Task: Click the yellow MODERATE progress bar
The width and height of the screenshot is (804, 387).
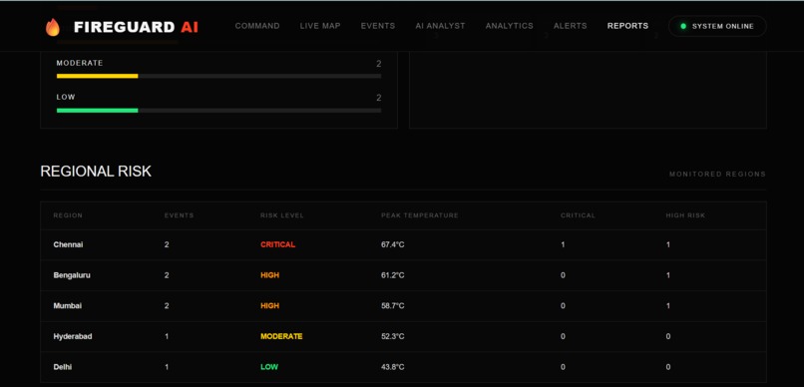Action: (x=98, y=76)
